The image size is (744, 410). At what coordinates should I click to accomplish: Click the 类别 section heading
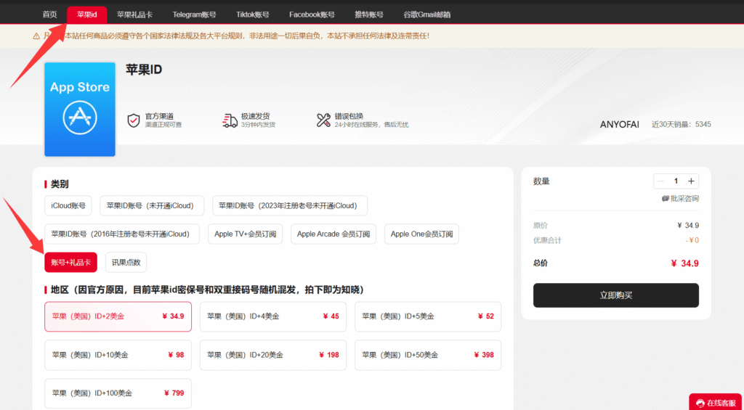60,184
